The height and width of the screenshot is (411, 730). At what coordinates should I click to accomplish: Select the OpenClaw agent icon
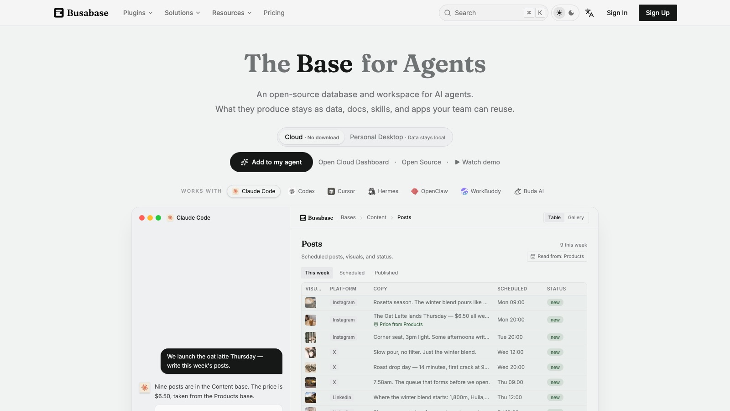[x=415, y=191]
